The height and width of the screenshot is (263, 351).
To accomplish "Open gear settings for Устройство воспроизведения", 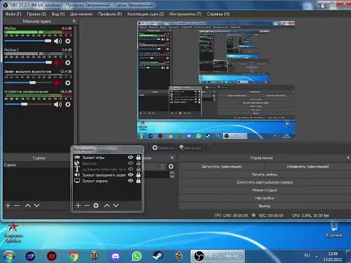I will (68, 104).
